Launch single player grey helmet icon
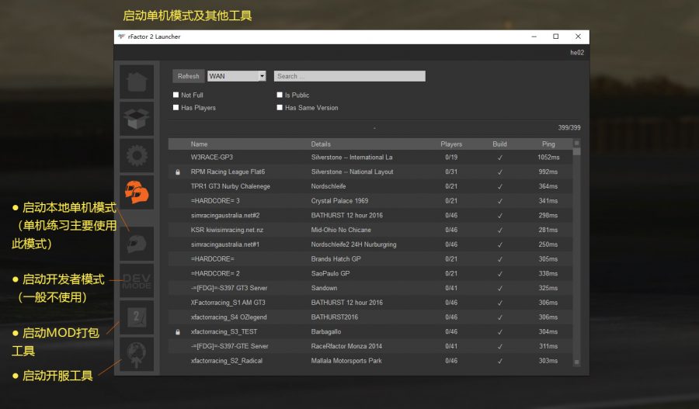The height and width of the screenshot is (409, 699). [x=137, y=244]
